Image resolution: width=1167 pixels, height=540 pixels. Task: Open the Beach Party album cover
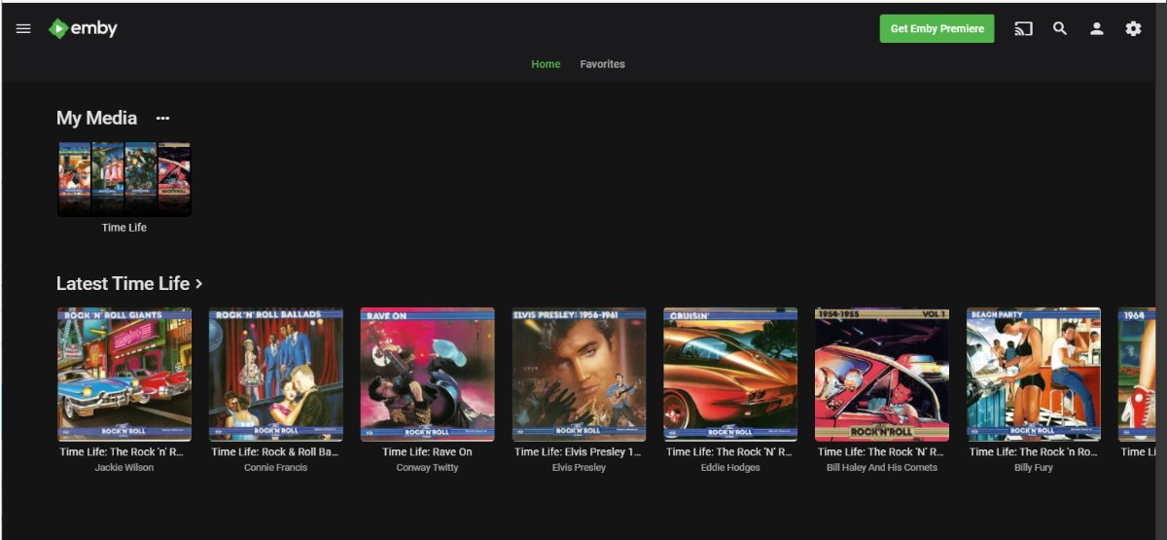(1034, 375)
